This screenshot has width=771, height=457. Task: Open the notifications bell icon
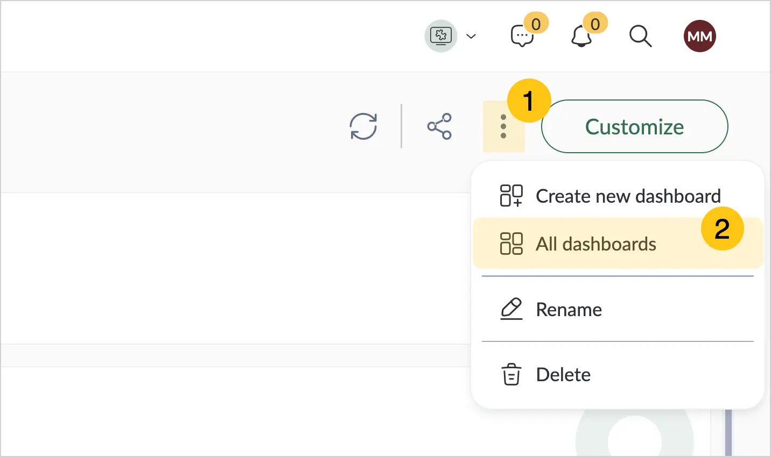click(x=581, y=37)
